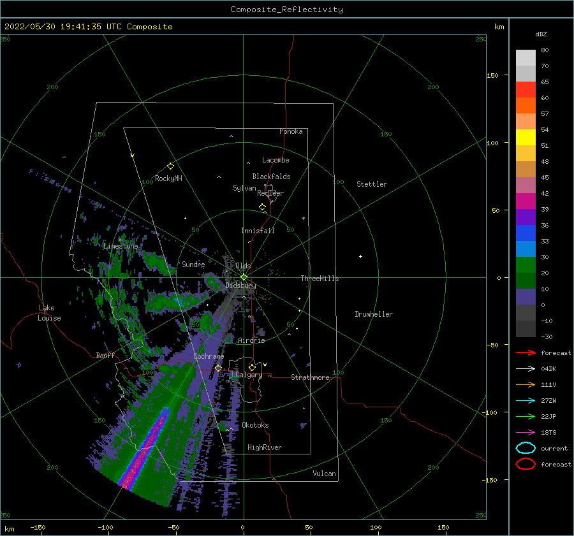The width and height of the screenshot is (574, 536).
Task: Click the ThreeHills town label
Action: click(320, 279)
